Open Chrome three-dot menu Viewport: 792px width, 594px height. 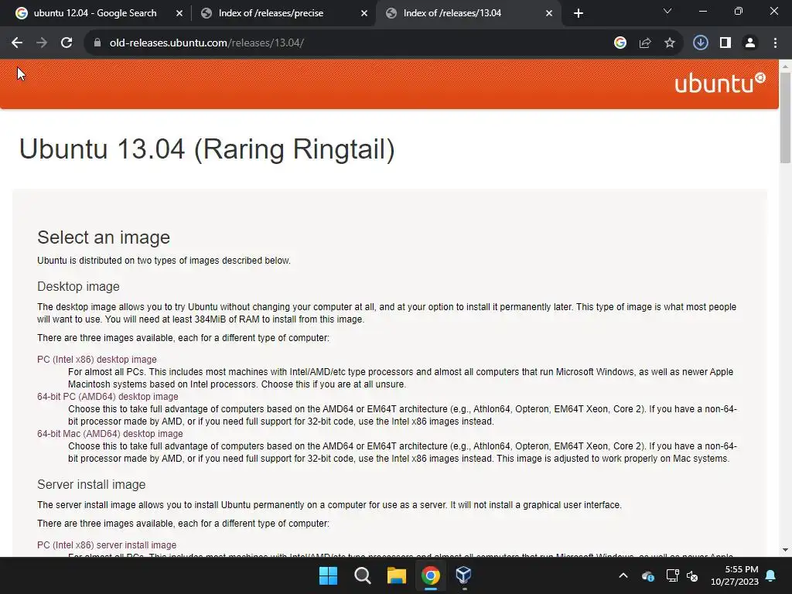(x=775, y=43)
